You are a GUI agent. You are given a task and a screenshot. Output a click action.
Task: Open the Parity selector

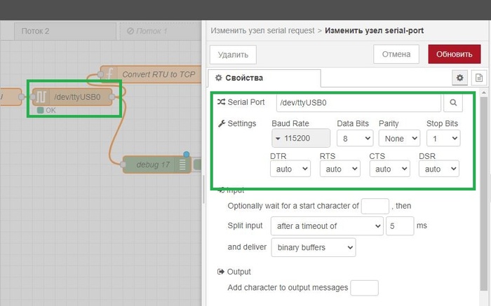click(398, 139)
